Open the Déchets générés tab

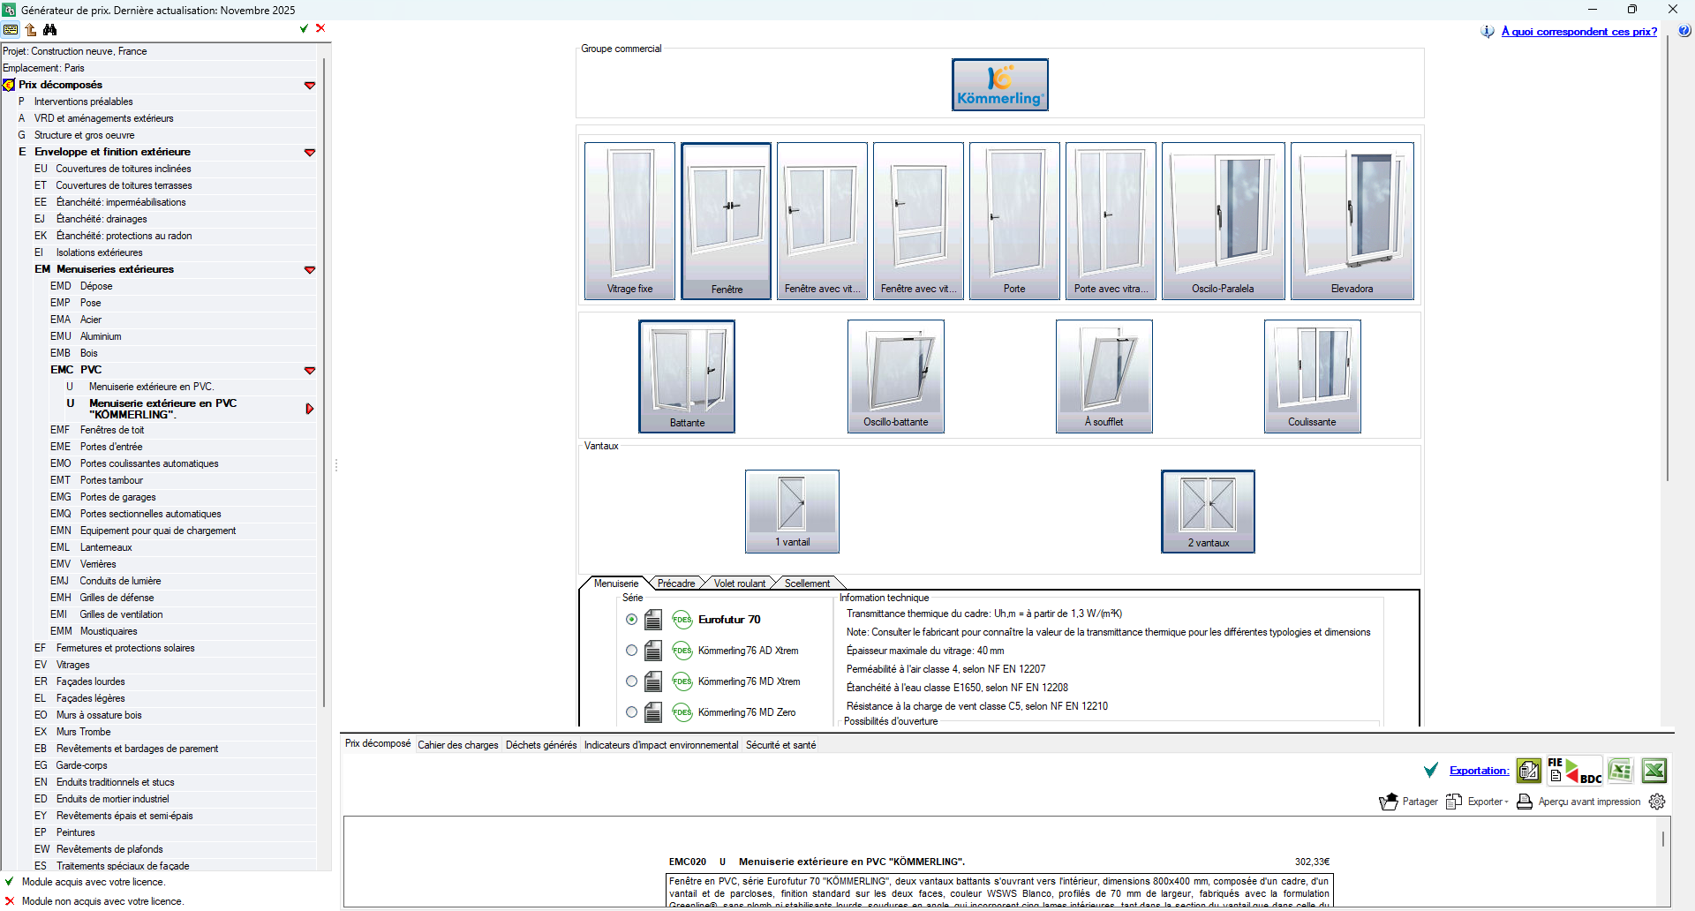point(541,745)
